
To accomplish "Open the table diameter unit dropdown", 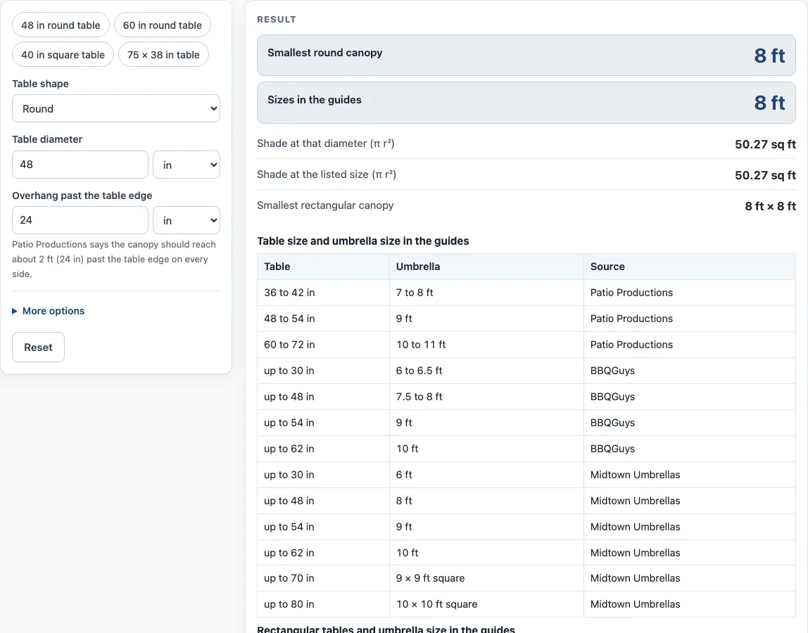I will click(187, 165).
